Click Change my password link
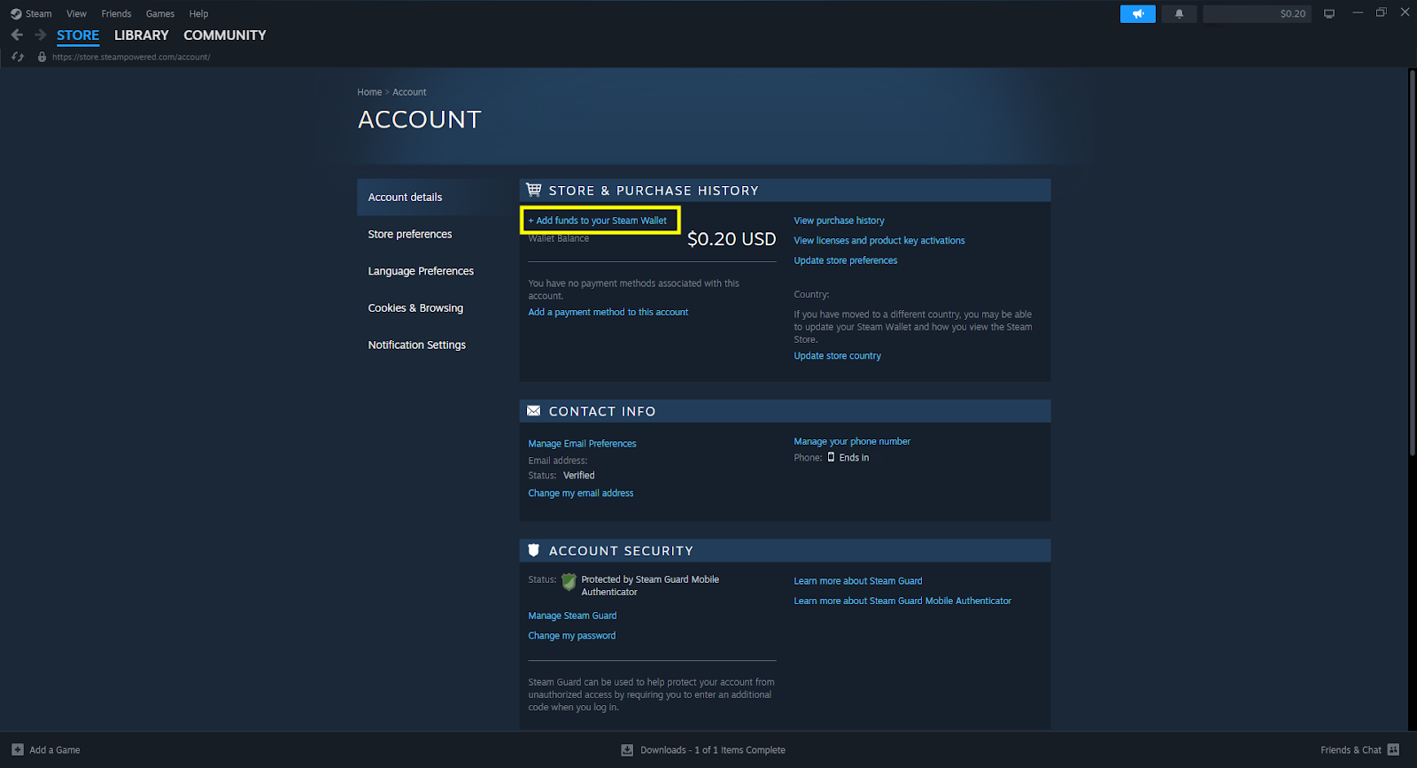 [572, 636]
